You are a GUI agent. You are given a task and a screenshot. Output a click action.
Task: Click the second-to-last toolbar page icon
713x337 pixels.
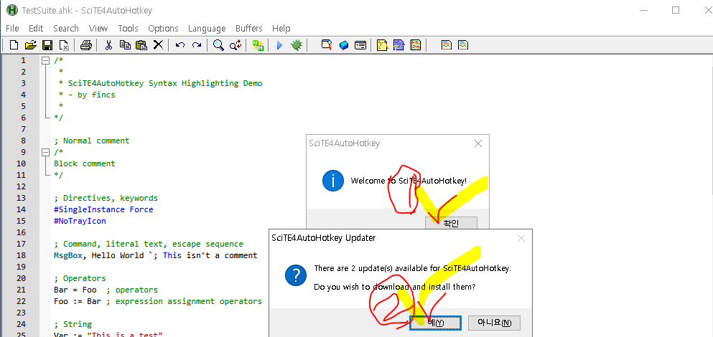[x=447, y=45]
